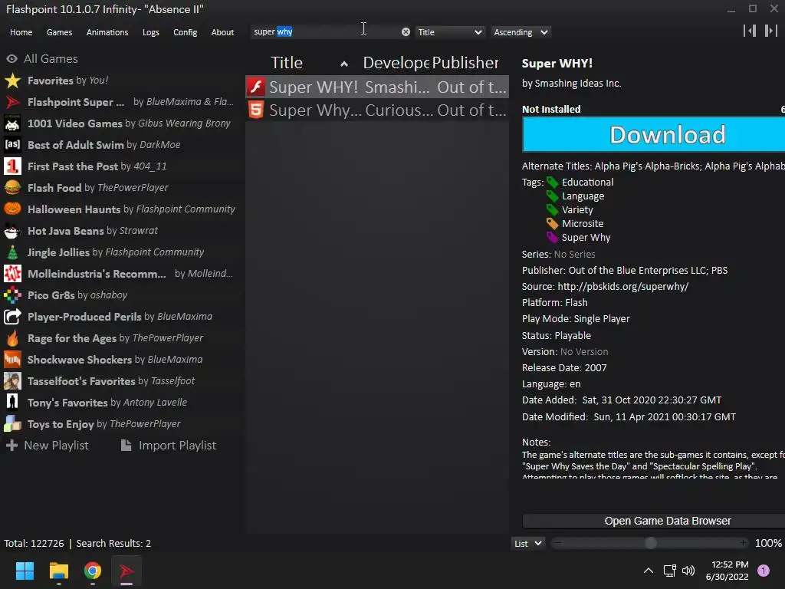
Task: Click the zoom scale slider handle
Action: point(650,543)
